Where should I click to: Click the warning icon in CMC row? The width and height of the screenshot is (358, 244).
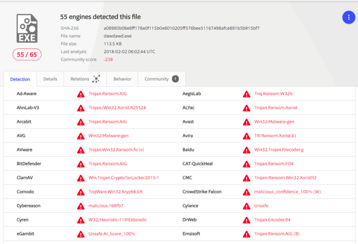pyautogui.click(x=246, y=178)
